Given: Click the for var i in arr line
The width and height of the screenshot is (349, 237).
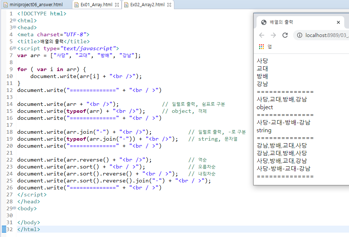Looking at the screenshot, I should coord(52,69).
